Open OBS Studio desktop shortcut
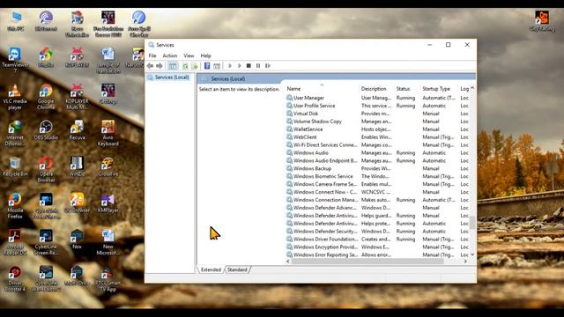Viewport: 564px width, 317px height. pos(46,130)
